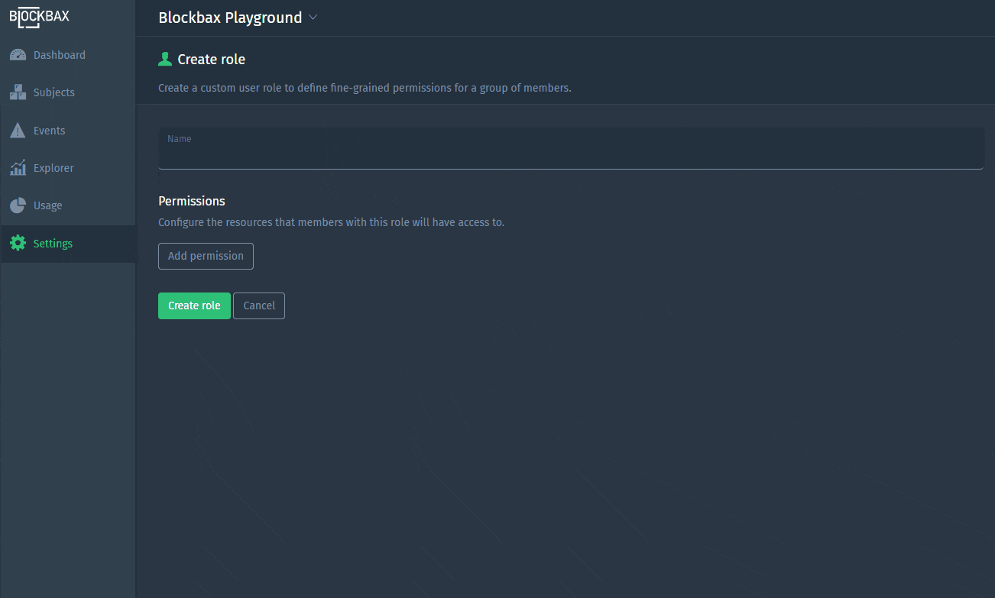This screenshot has height=598, width=995.
Task: Click the Blockbax logo at the top
Action: [39, 17]
